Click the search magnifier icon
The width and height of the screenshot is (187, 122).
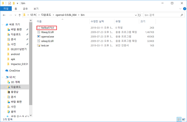click(182, 15)
